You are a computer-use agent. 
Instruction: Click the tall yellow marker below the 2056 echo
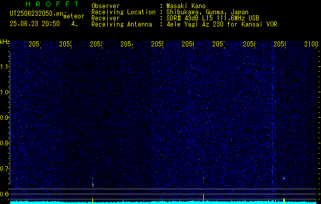click(203, 199)
